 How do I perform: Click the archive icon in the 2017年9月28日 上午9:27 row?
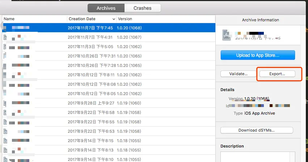pyautogui.click(x=5, y=103)
